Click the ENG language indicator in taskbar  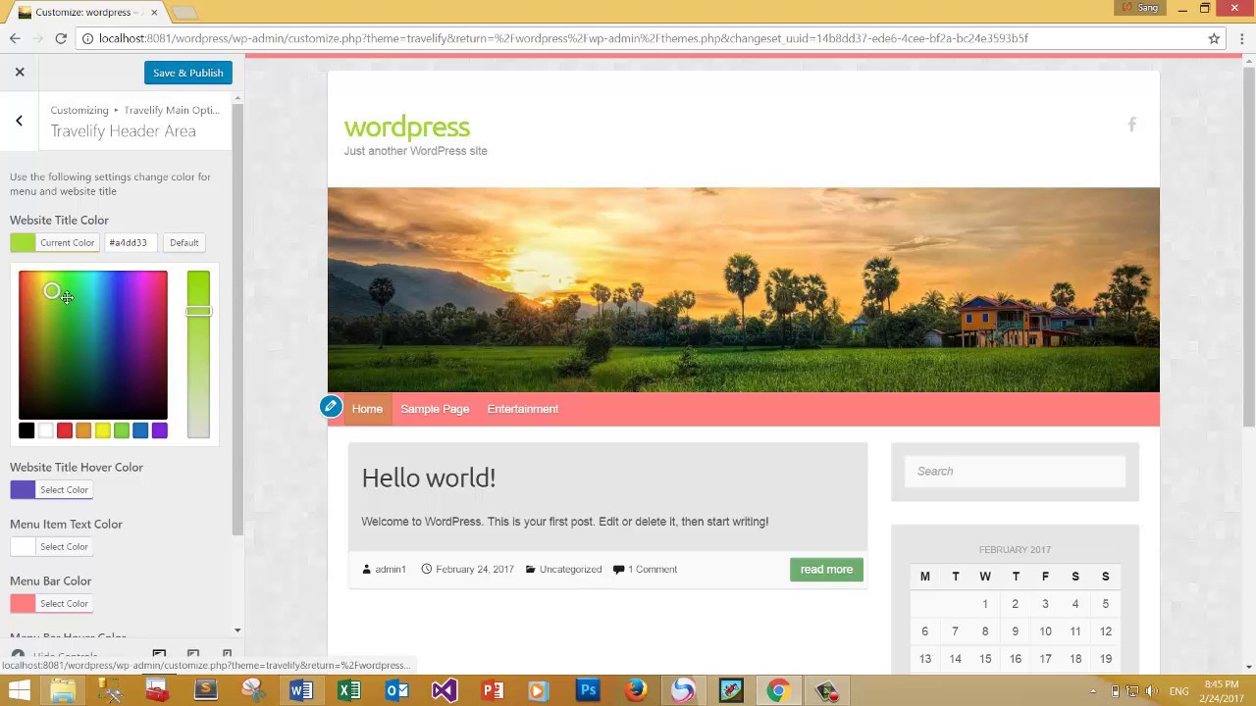coord(1179,691)
